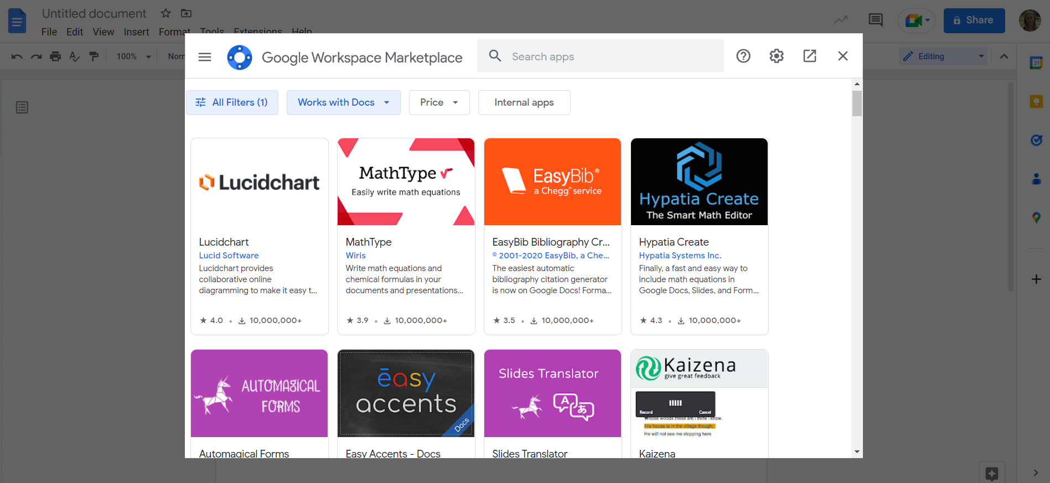1050x483 pixels.
Task: Click the Wiris developer link
Action: [x=355, y=256]
